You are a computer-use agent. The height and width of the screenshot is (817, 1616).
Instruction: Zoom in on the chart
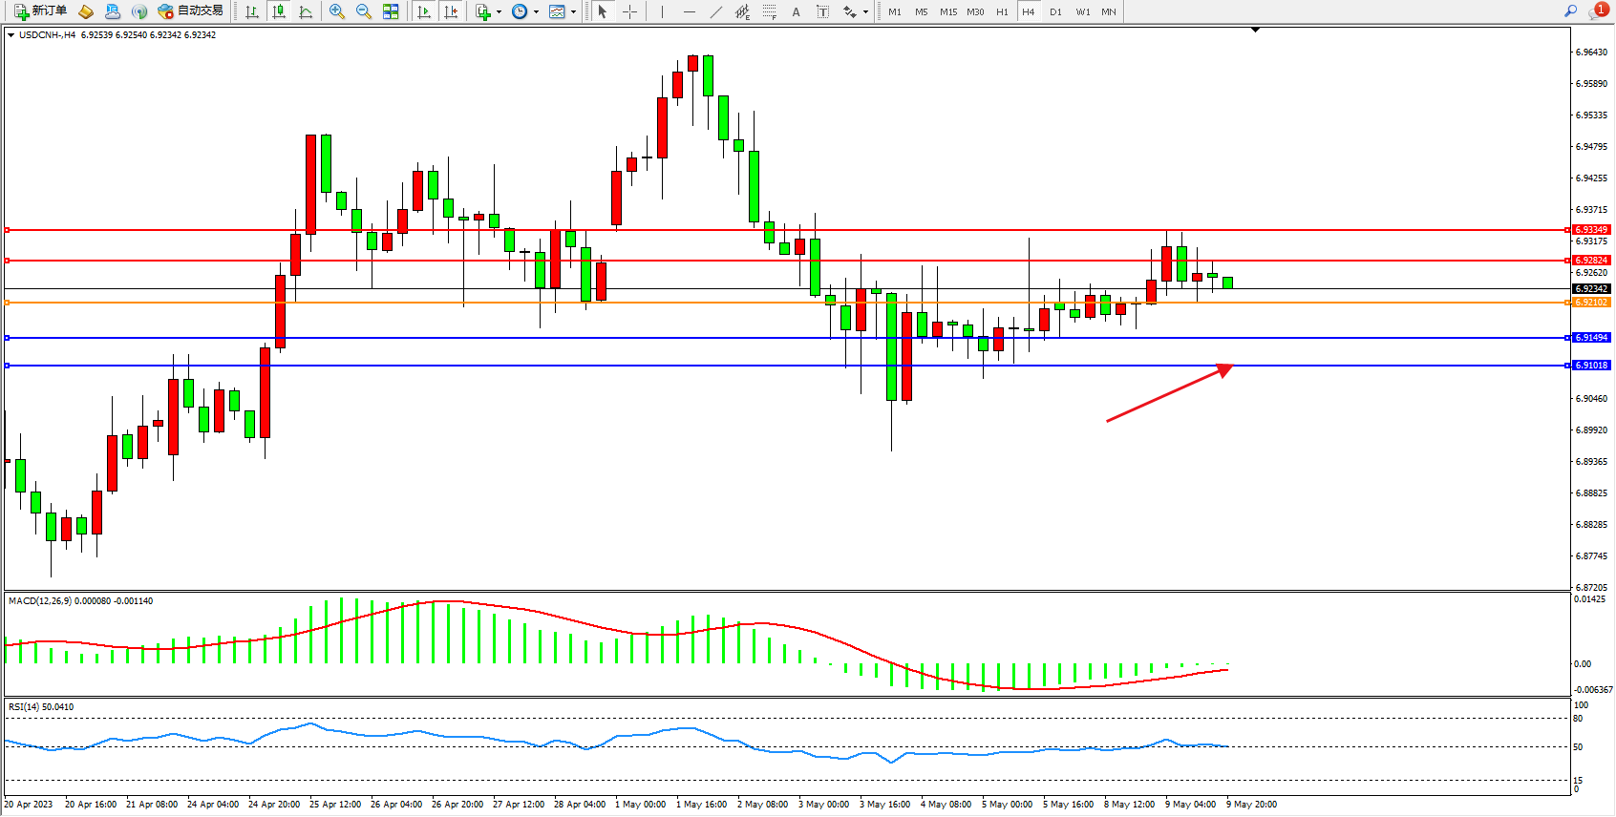pos(337,11)
